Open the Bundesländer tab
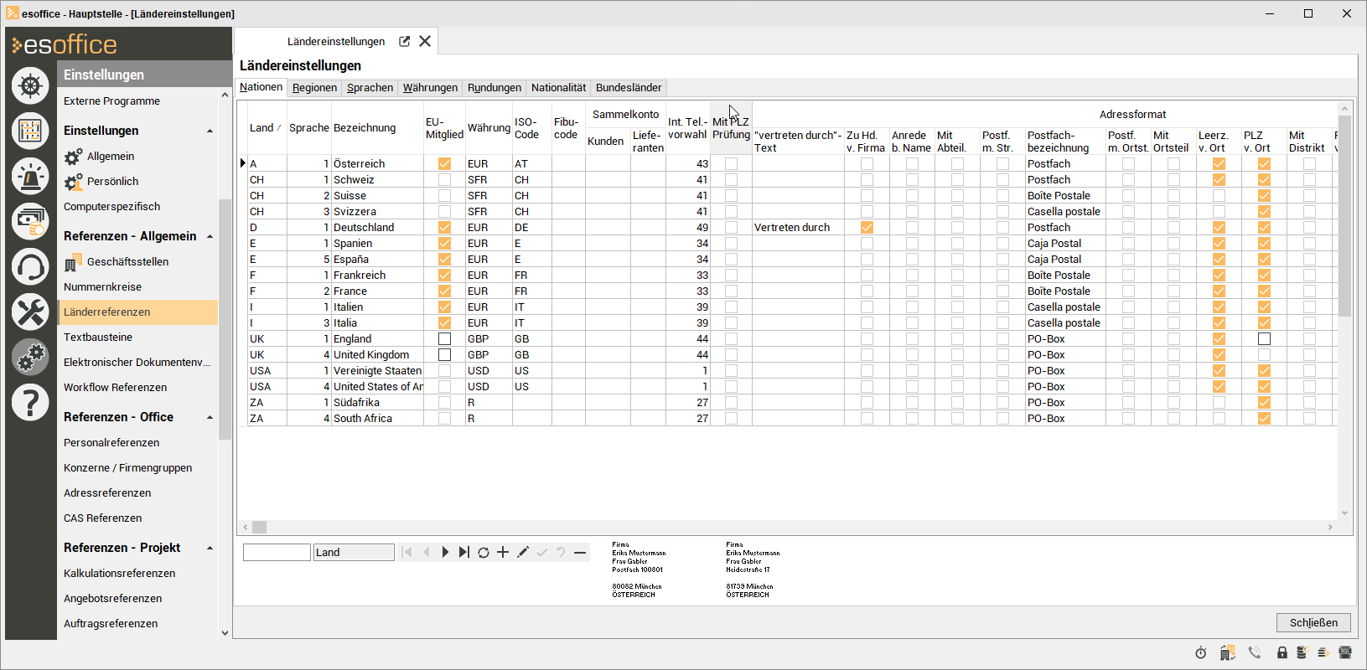The image size is (1367, 670). [x=628, y=88]
